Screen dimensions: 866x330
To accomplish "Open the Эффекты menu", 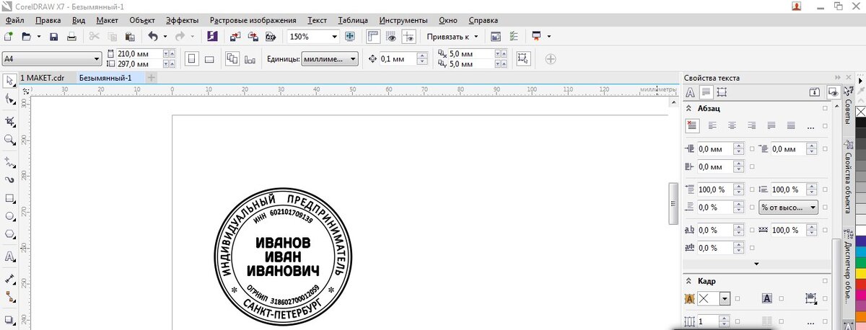I will (x=182, y=20).
